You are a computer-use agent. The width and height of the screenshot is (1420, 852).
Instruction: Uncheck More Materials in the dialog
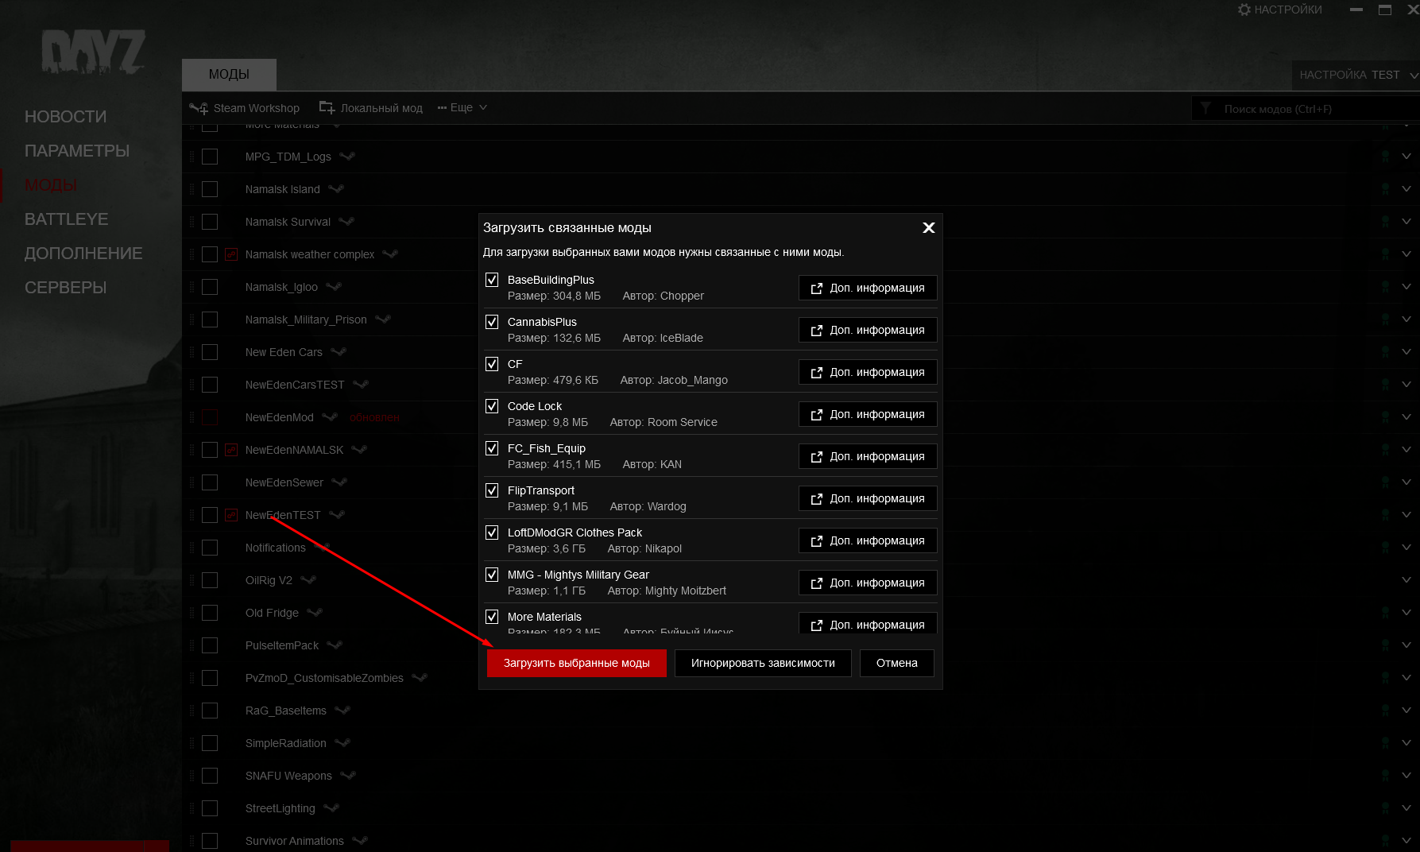tap(492, 617)
